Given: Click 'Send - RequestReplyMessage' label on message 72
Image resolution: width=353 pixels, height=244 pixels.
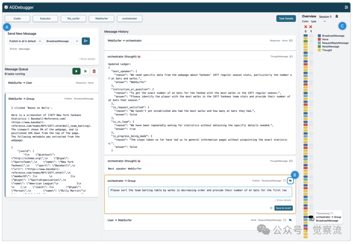Looking at the screenshot, I should click(266, 220).
